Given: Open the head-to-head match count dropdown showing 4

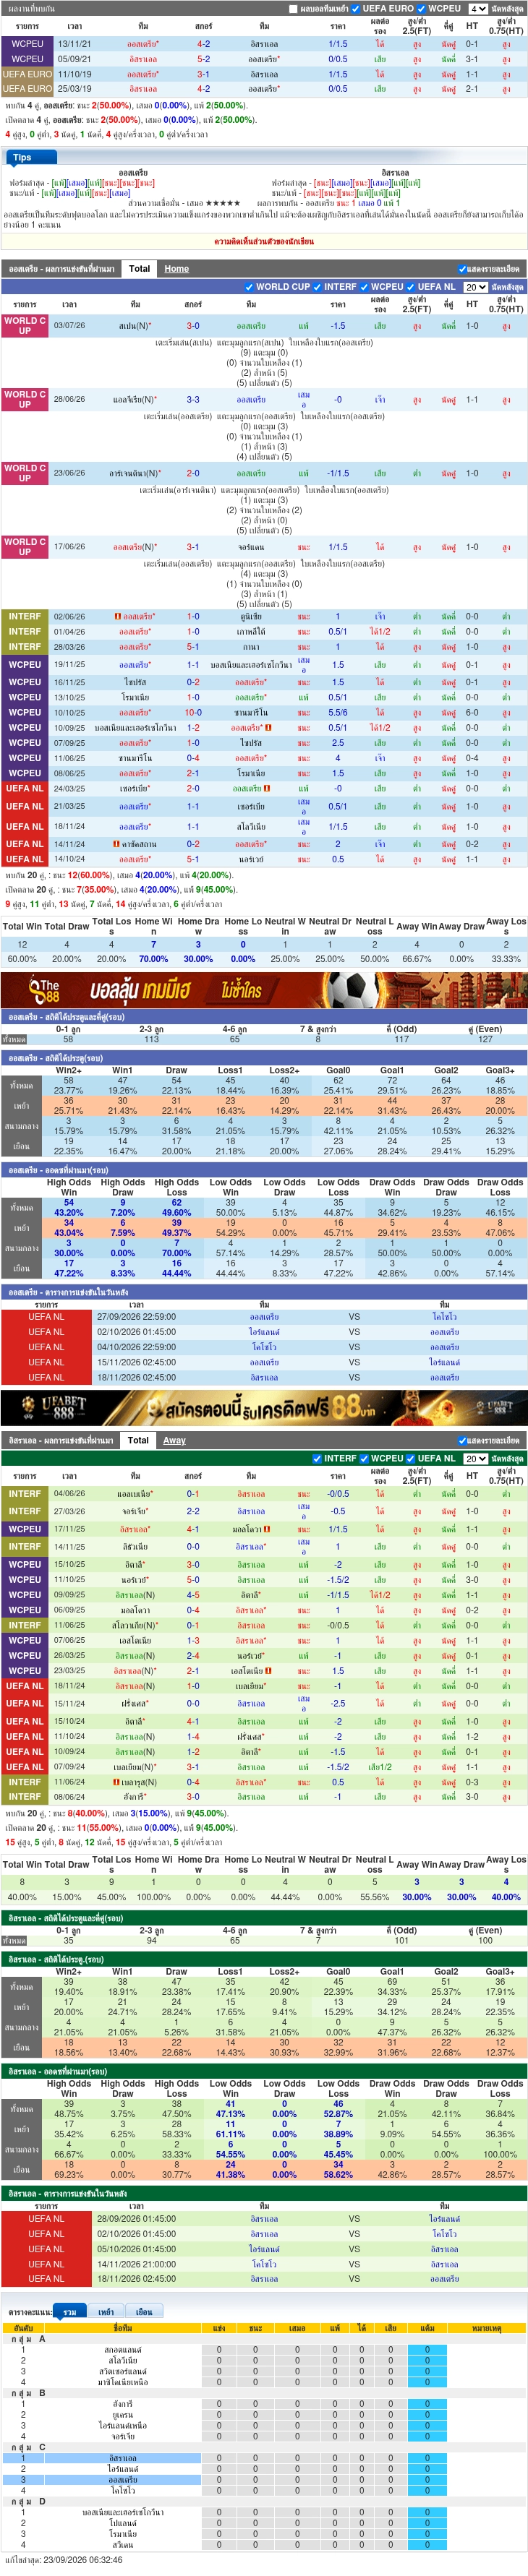Looking at the screenshot, I should click(477, 8).
